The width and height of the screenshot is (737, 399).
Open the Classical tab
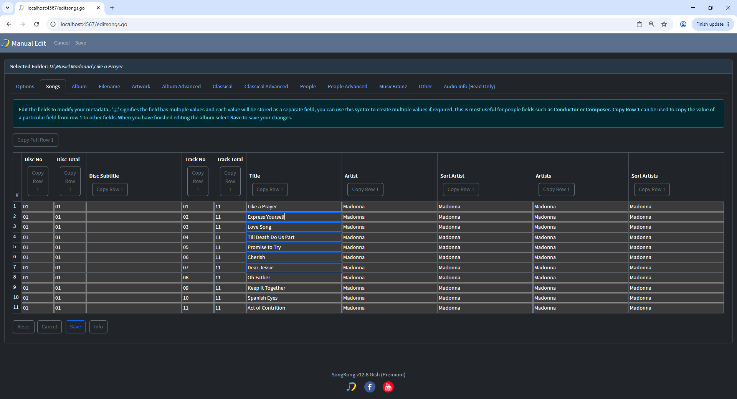pyautogui.click(x=223, y=86)
